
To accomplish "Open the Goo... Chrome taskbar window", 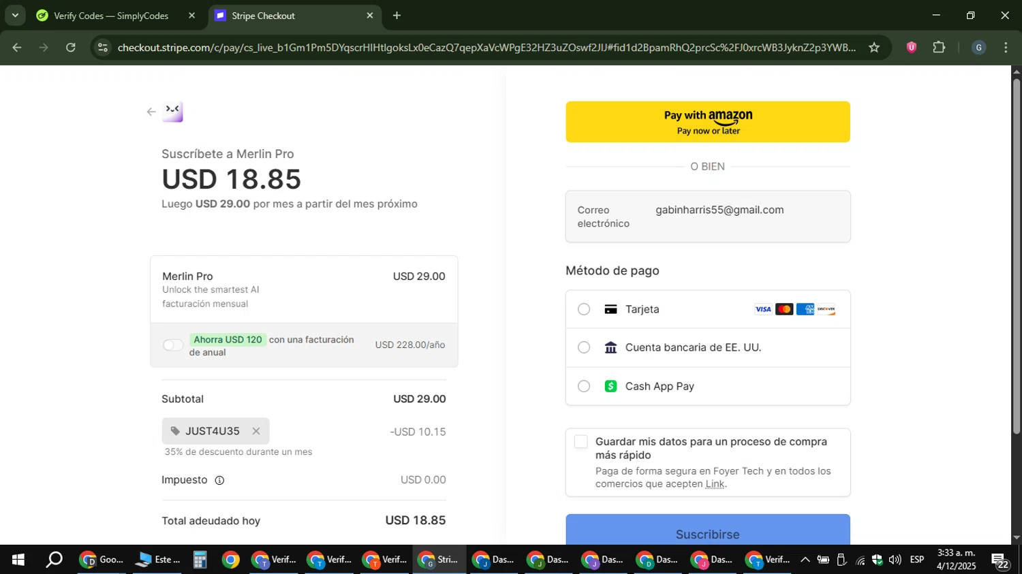I will 102,560.
